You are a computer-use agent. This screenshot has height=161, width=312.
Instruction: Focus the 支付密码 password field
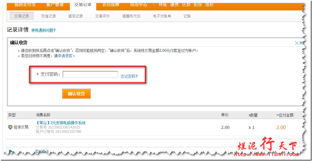(x=90, y=74)
